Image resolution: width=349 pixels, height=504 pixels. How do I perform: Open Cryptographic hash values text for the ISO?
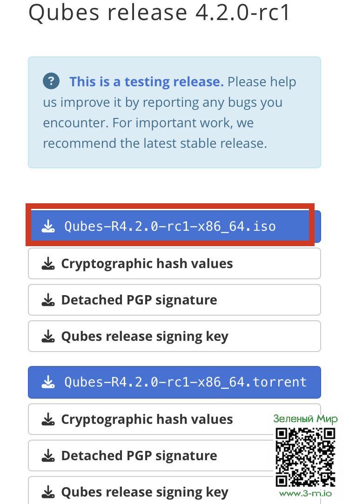click(x=147, y=264)
